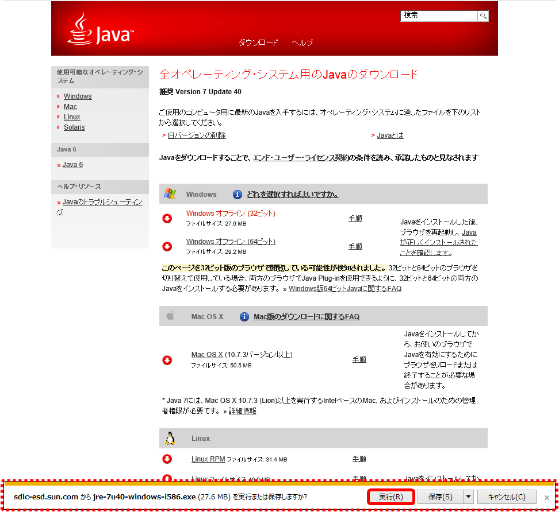Screen dimensions: 559x512
Task: Click the ファイルサイズ: 29.2 MB text
Action: tap(216, 252)
